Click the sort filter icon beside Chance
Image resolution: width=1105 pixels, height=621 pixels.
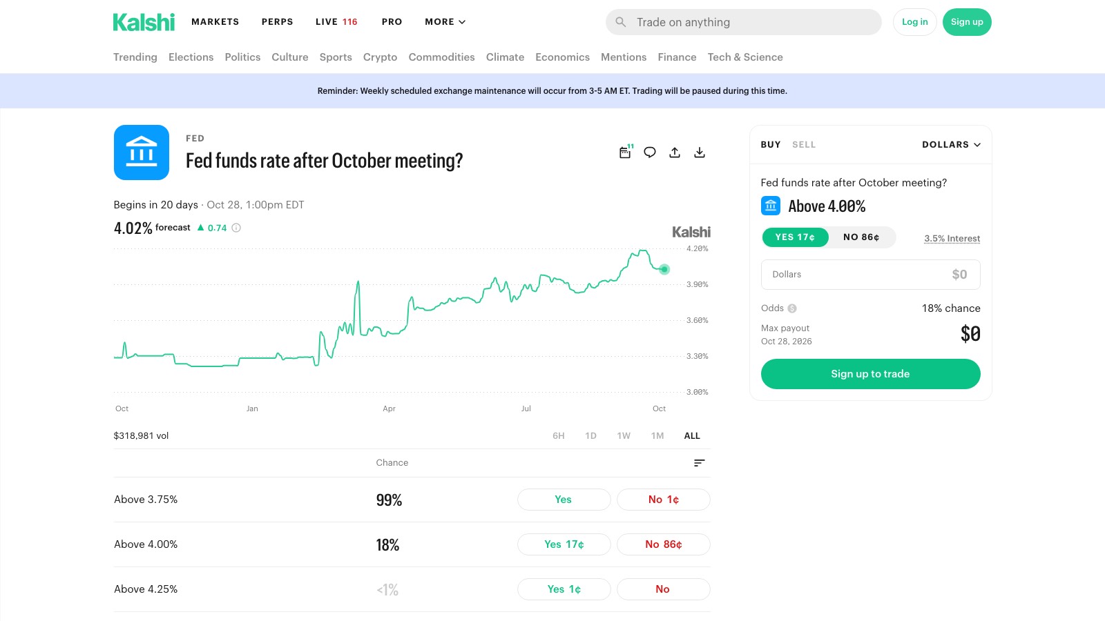699,463
